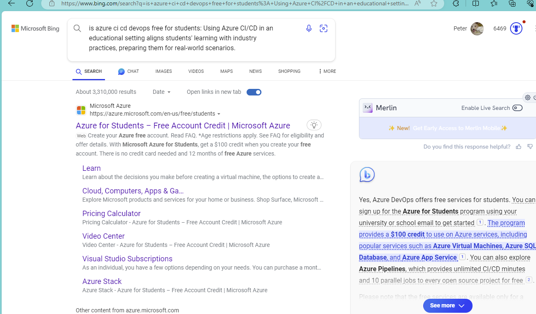Expand the azure.microsoft.com URL dropdown arrow
The width and height of the screenshot is (536, 314).
coord(219,114)
